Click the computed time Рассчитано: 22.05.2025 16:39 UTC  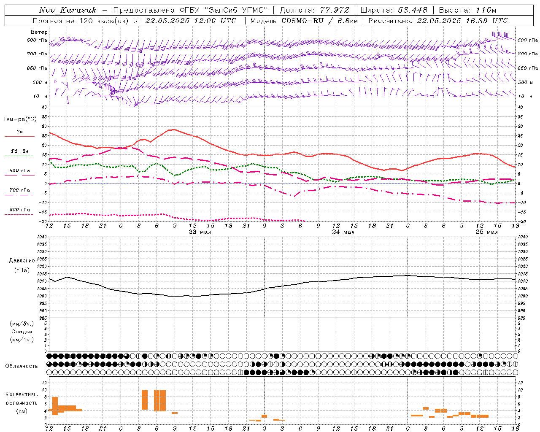click(x=438, y=21)
